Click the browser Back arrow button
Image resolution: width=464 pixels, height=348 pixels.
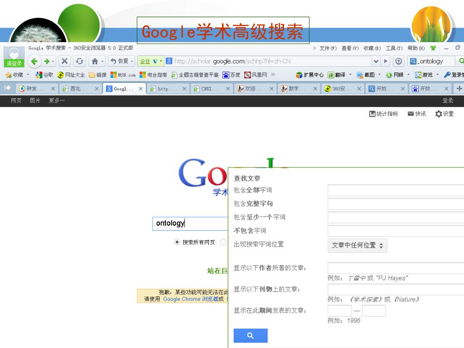[x=34, y=61]
